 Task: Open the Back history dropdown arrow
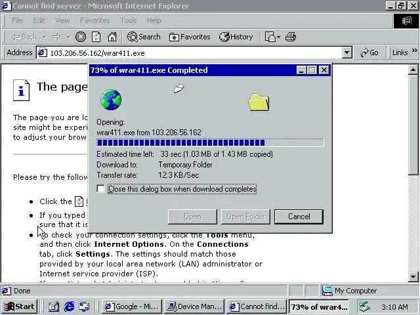(44, 37)
